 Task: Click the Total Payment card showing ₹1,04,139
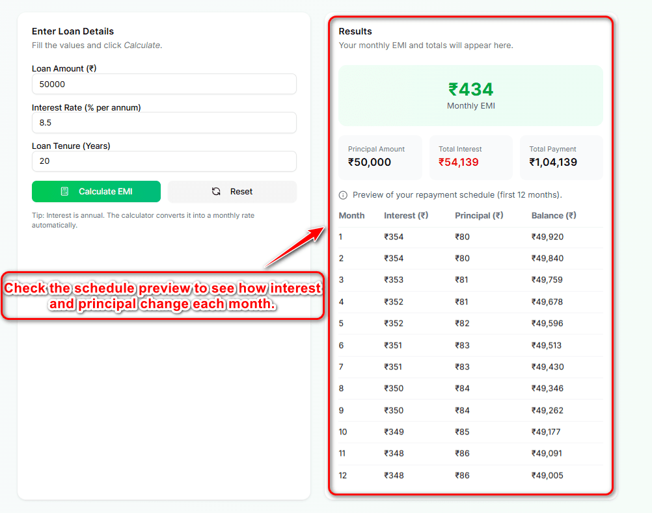[561, 157]
